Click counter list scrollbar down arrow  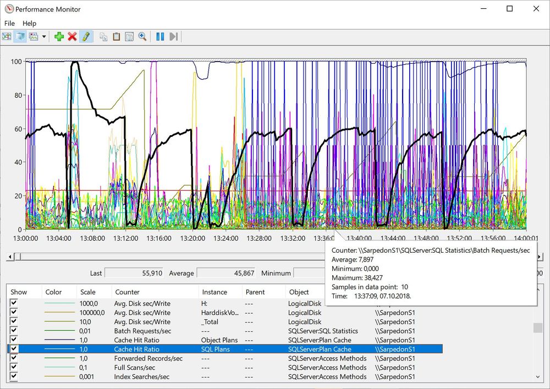click(538, 377)
